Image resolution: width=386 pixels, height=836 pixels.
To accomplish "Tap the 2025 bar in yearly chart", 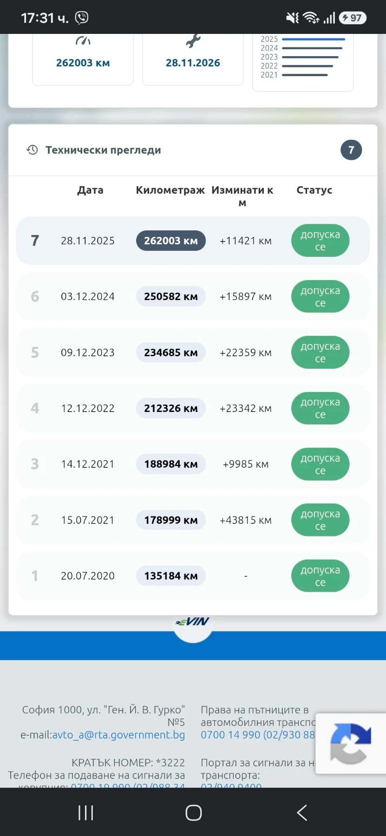I will tap(314, 39).
